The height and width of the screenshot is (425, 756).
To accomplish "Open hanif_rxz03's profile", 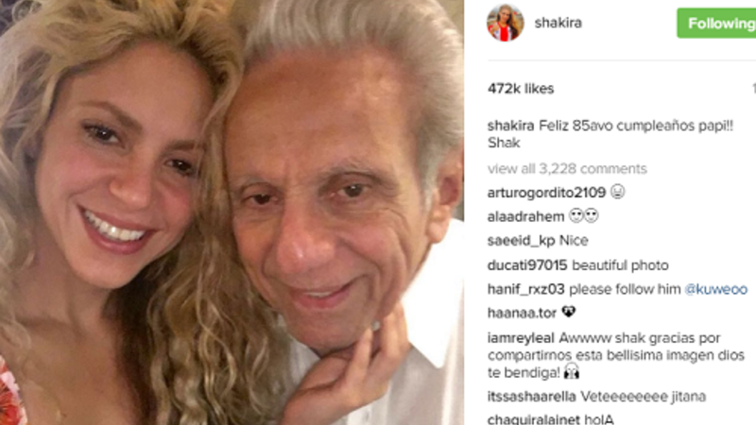I will [x=525, y=289].
